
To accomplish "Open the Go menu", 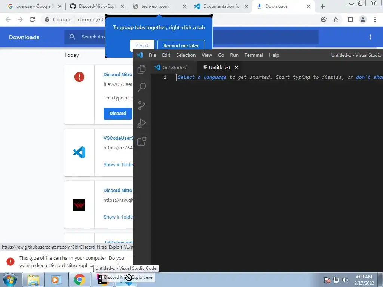I will pyautogui.click(x=221, y=55).
